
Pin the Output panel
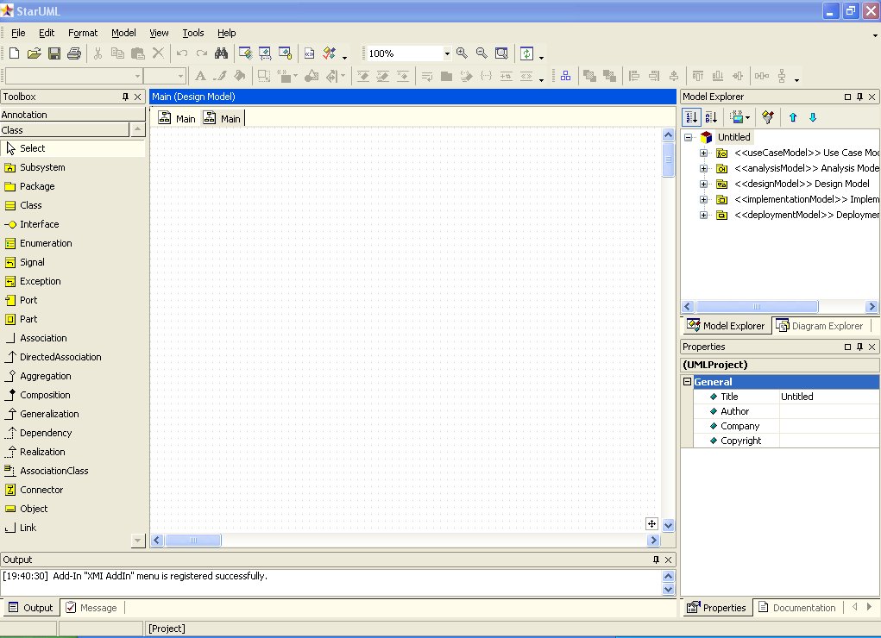point(656,560)
